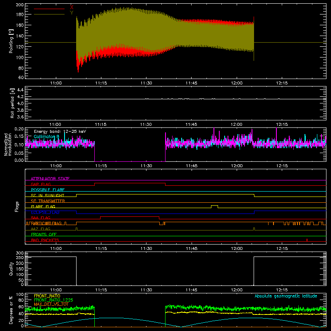The height and width of the screenshot is (331, 331).
Task: Click the '4.4' Roll period tick label
Action: 20,90
